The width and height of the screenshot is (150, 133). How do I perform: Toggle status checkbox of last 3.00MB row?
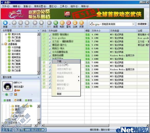click(x=44, y=87)
